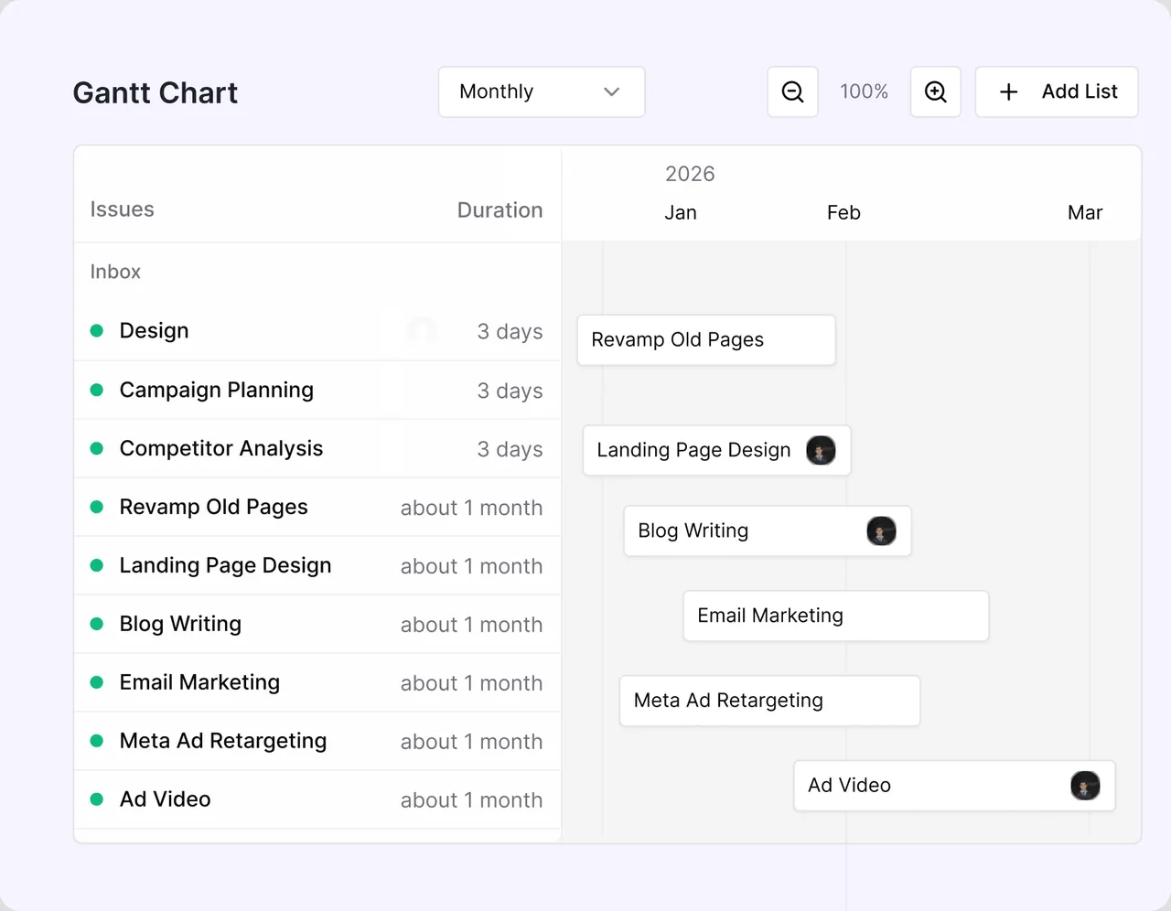
Task: Click the 3 days duration for Competitor Analysis
Action: coord(510,449)
